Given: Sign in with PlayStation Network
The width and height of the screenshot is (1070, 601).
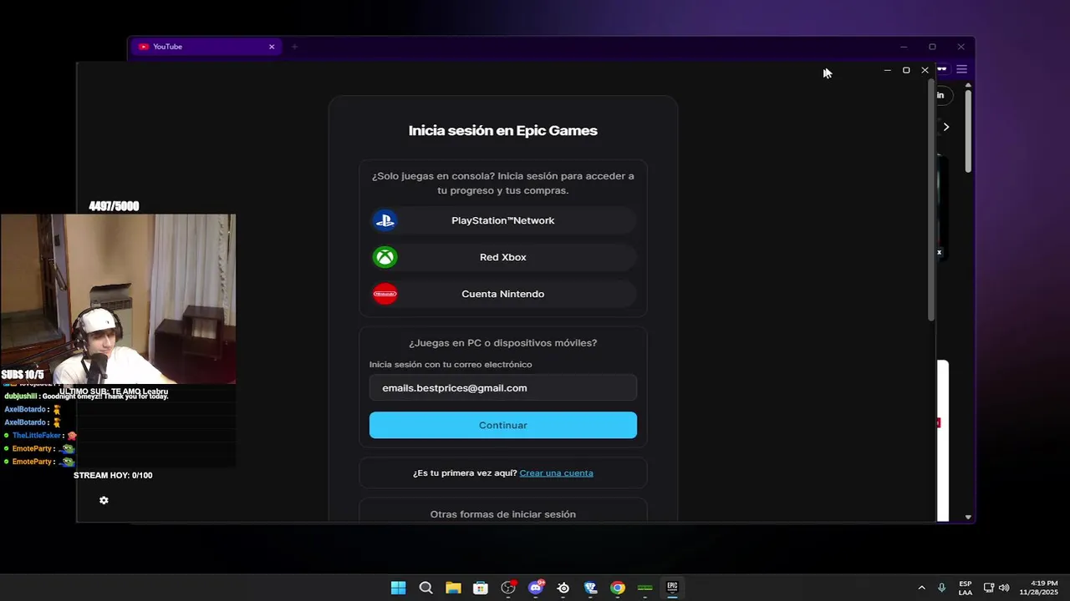Looking at the screenshot, I should pyautogui.click(x=502, y=220).
